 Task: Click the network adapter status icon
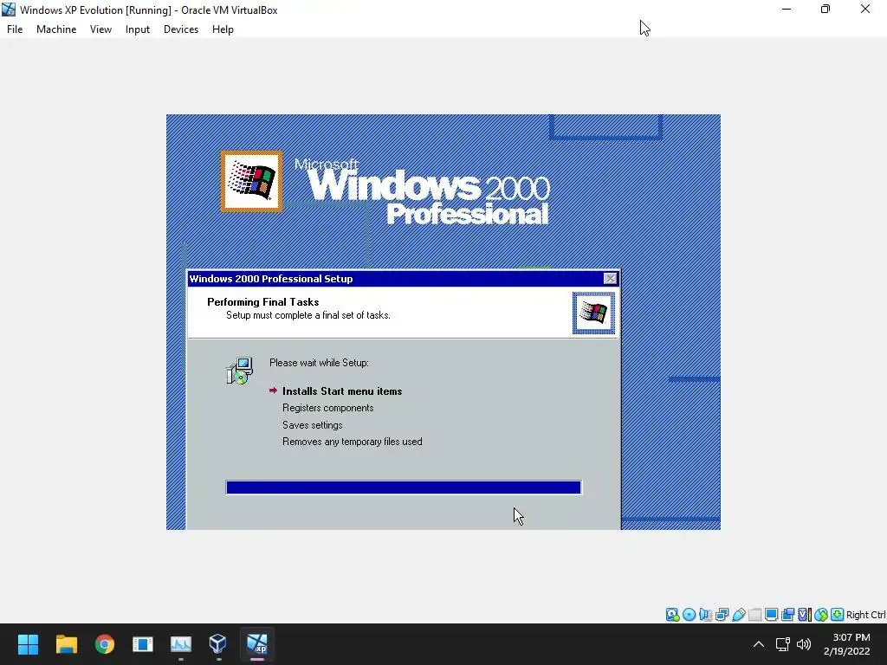pos(722,615)
